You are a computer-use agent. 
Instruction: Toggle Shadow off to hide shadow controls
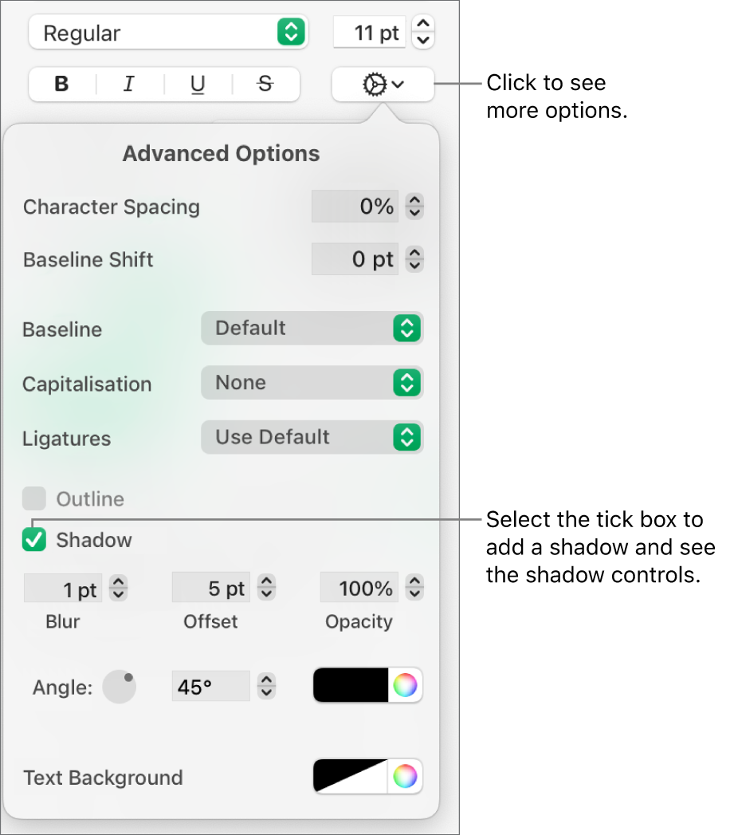(x=33, y=540)
